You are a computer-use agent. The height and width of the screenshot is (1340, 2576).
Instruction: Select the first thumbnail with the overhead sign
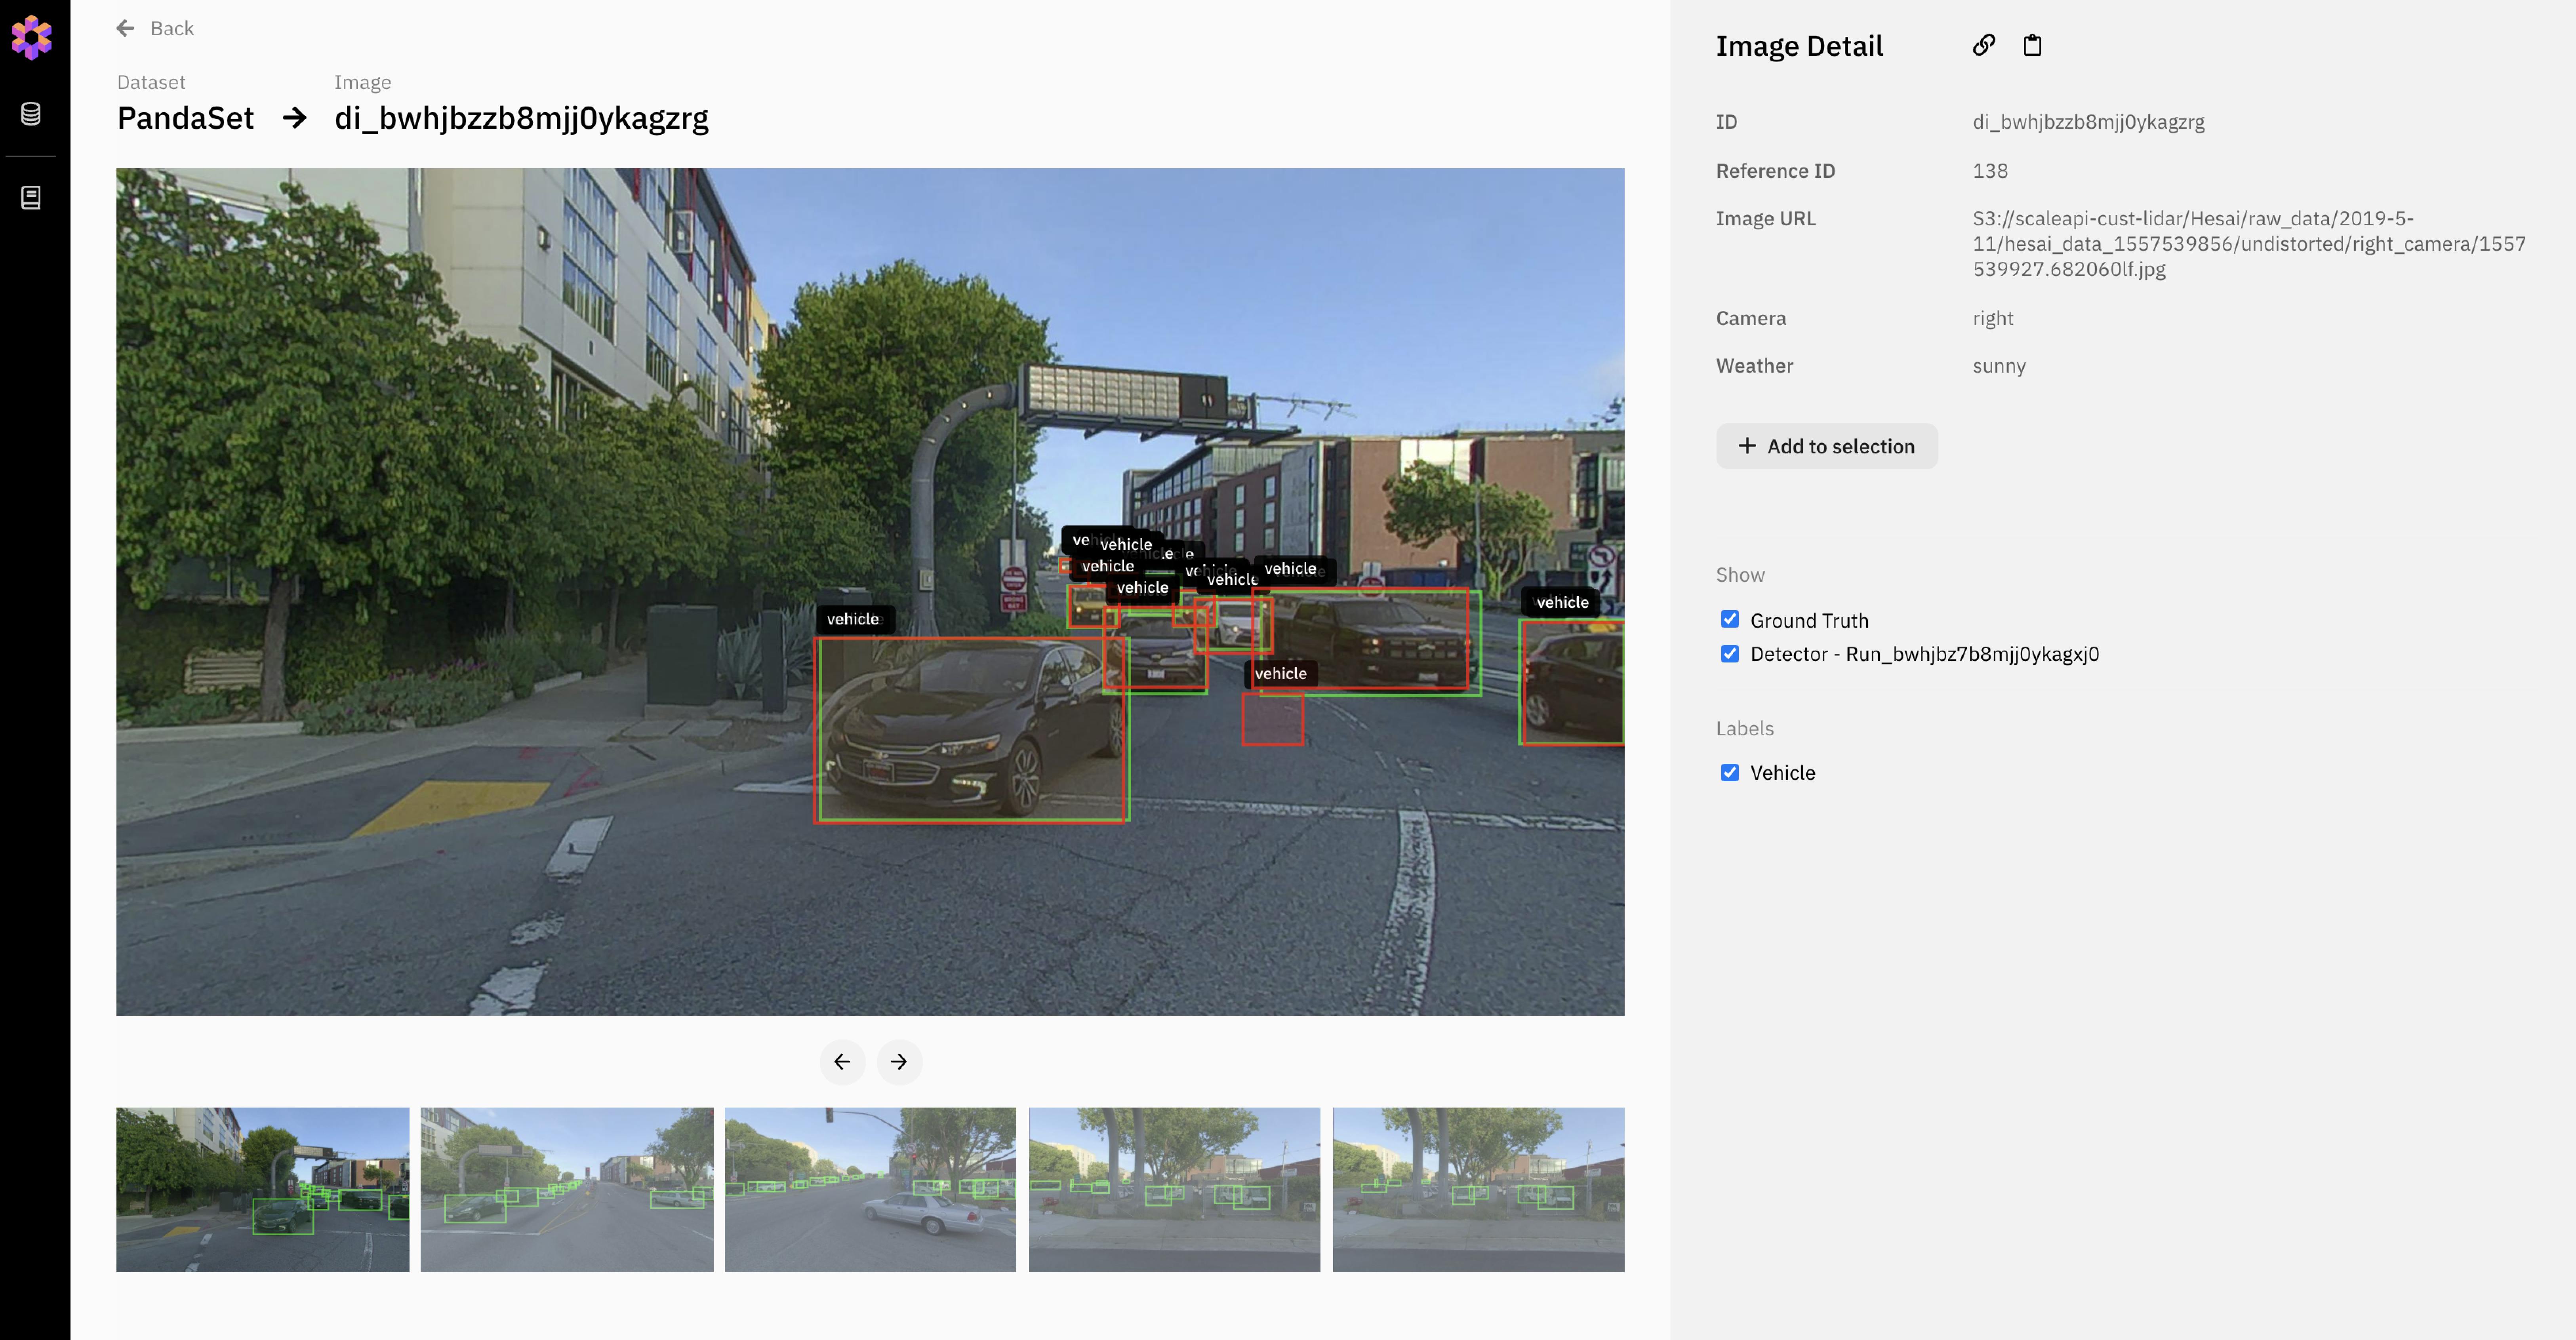[x=263, y=1189]
